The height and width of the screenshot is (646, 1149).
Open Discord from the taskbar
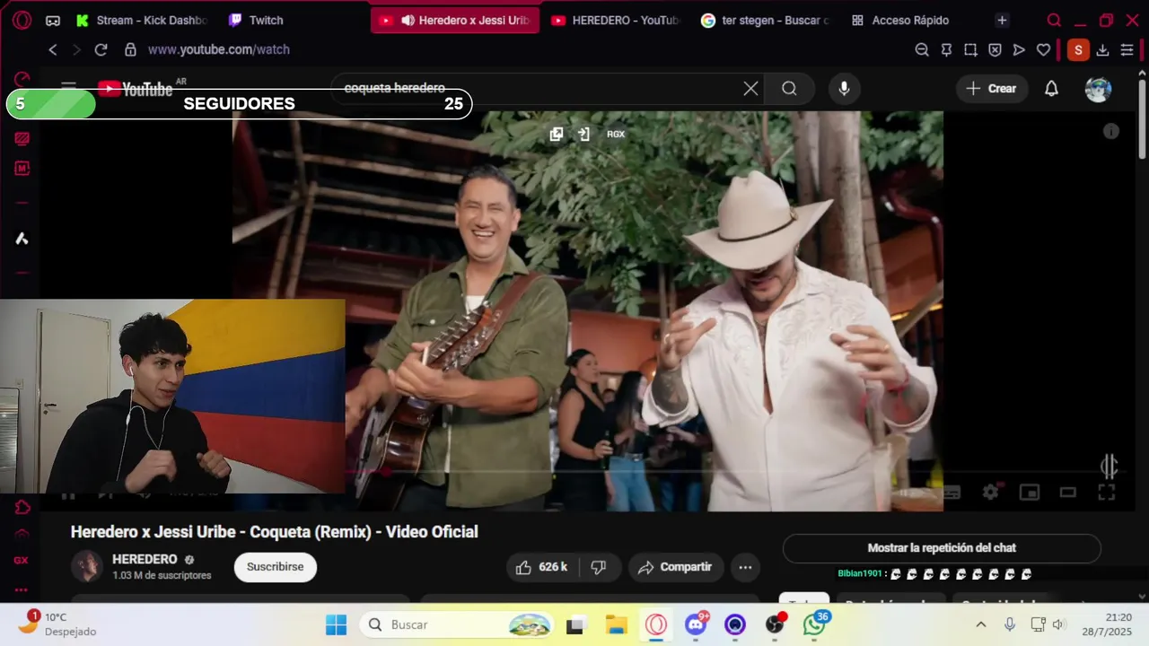coord(696,624)
